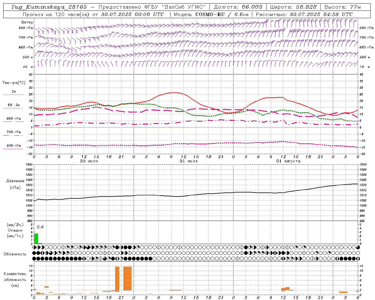Click the 850 гПа temperature legend entry
Screen dimensions: 375x300
click(14, 119)
